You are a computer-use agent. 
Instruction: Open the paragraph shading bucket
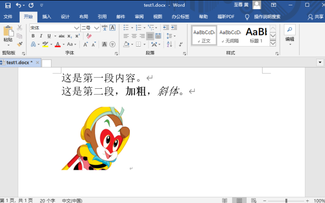[x=126, y=44]
